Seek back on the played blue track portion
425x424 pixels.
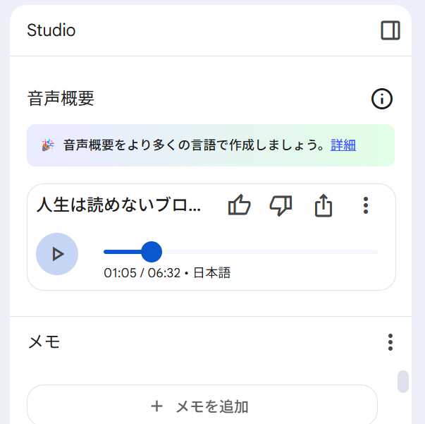(x=123, y=252)
